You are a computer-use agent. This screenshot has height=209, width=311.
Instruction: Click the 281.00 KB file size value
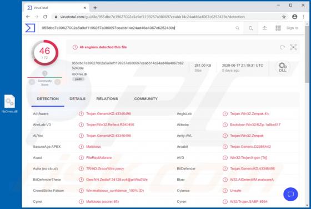point(203,65)
